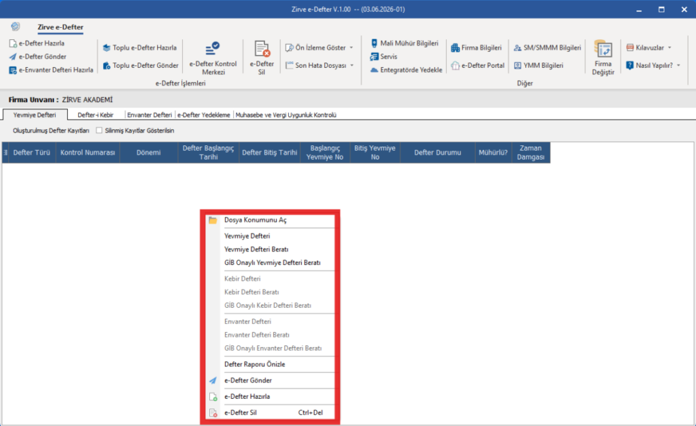Open YMM Bilgileri
The height and width of the screenshot is (426, 696).
538,65
